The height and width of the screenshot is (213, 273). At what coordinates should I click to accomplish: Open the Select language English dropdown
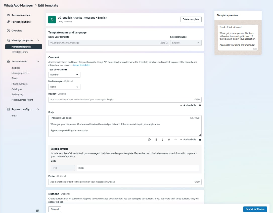coord(186,43)
